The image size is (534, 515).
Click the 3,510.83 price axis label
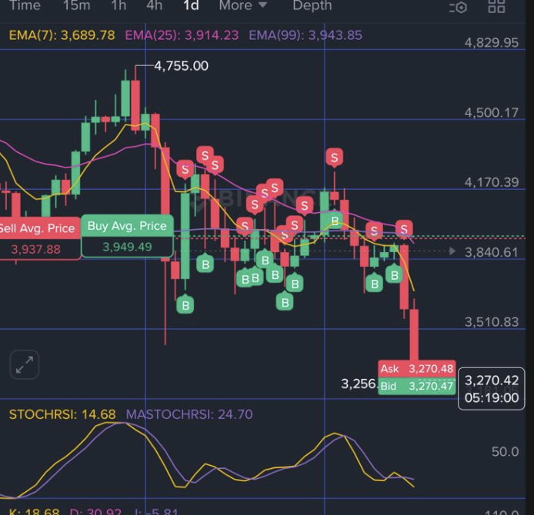pyautogui.click(x=492, y=322)
